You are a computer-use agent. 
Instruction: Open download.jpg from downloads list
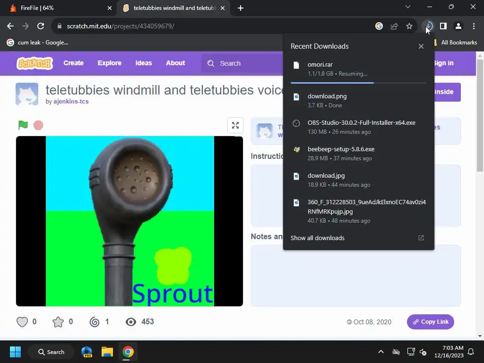pyautogui.click(x=358, y=180)
